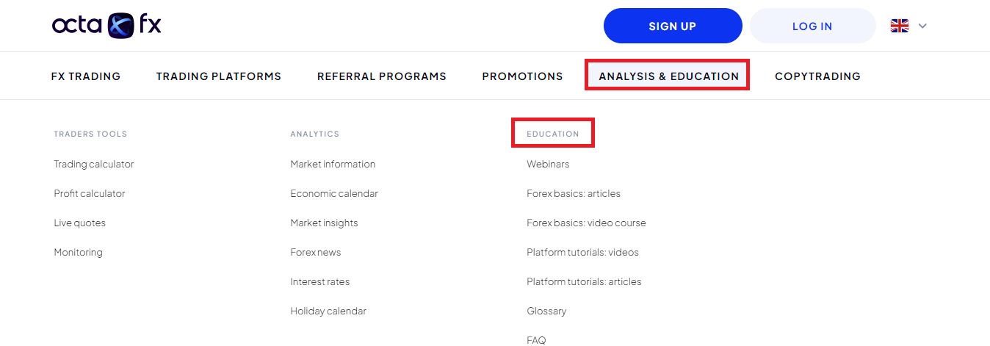Open the COPYTRADING menu
The height and width of the screenshot is (346, 990).
(x=817, y=76)
